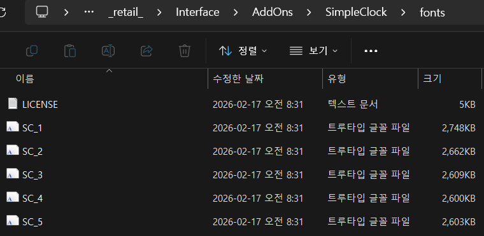This screenshot has width=484, height=236.
Task: Show hidden path via breadcrumb ellipsis
Action: (89, 12)
